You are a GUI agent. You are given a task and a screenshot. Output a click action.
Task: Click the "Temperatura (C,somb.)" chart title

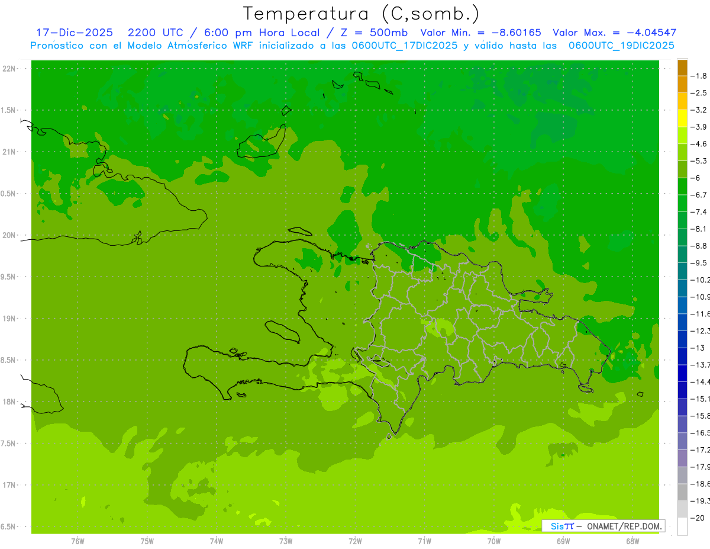point(362,14)
